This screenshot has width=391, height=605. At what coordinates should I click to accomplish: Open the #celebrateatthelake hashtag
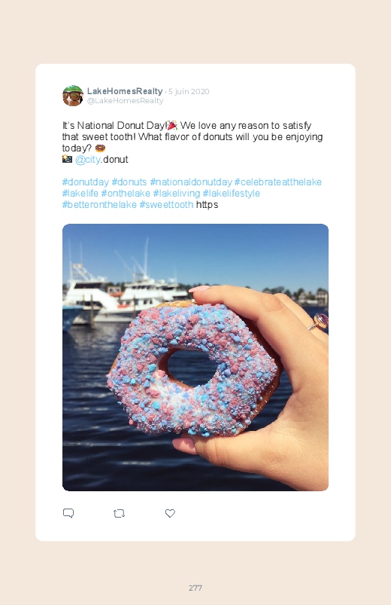tap(277, 182)
